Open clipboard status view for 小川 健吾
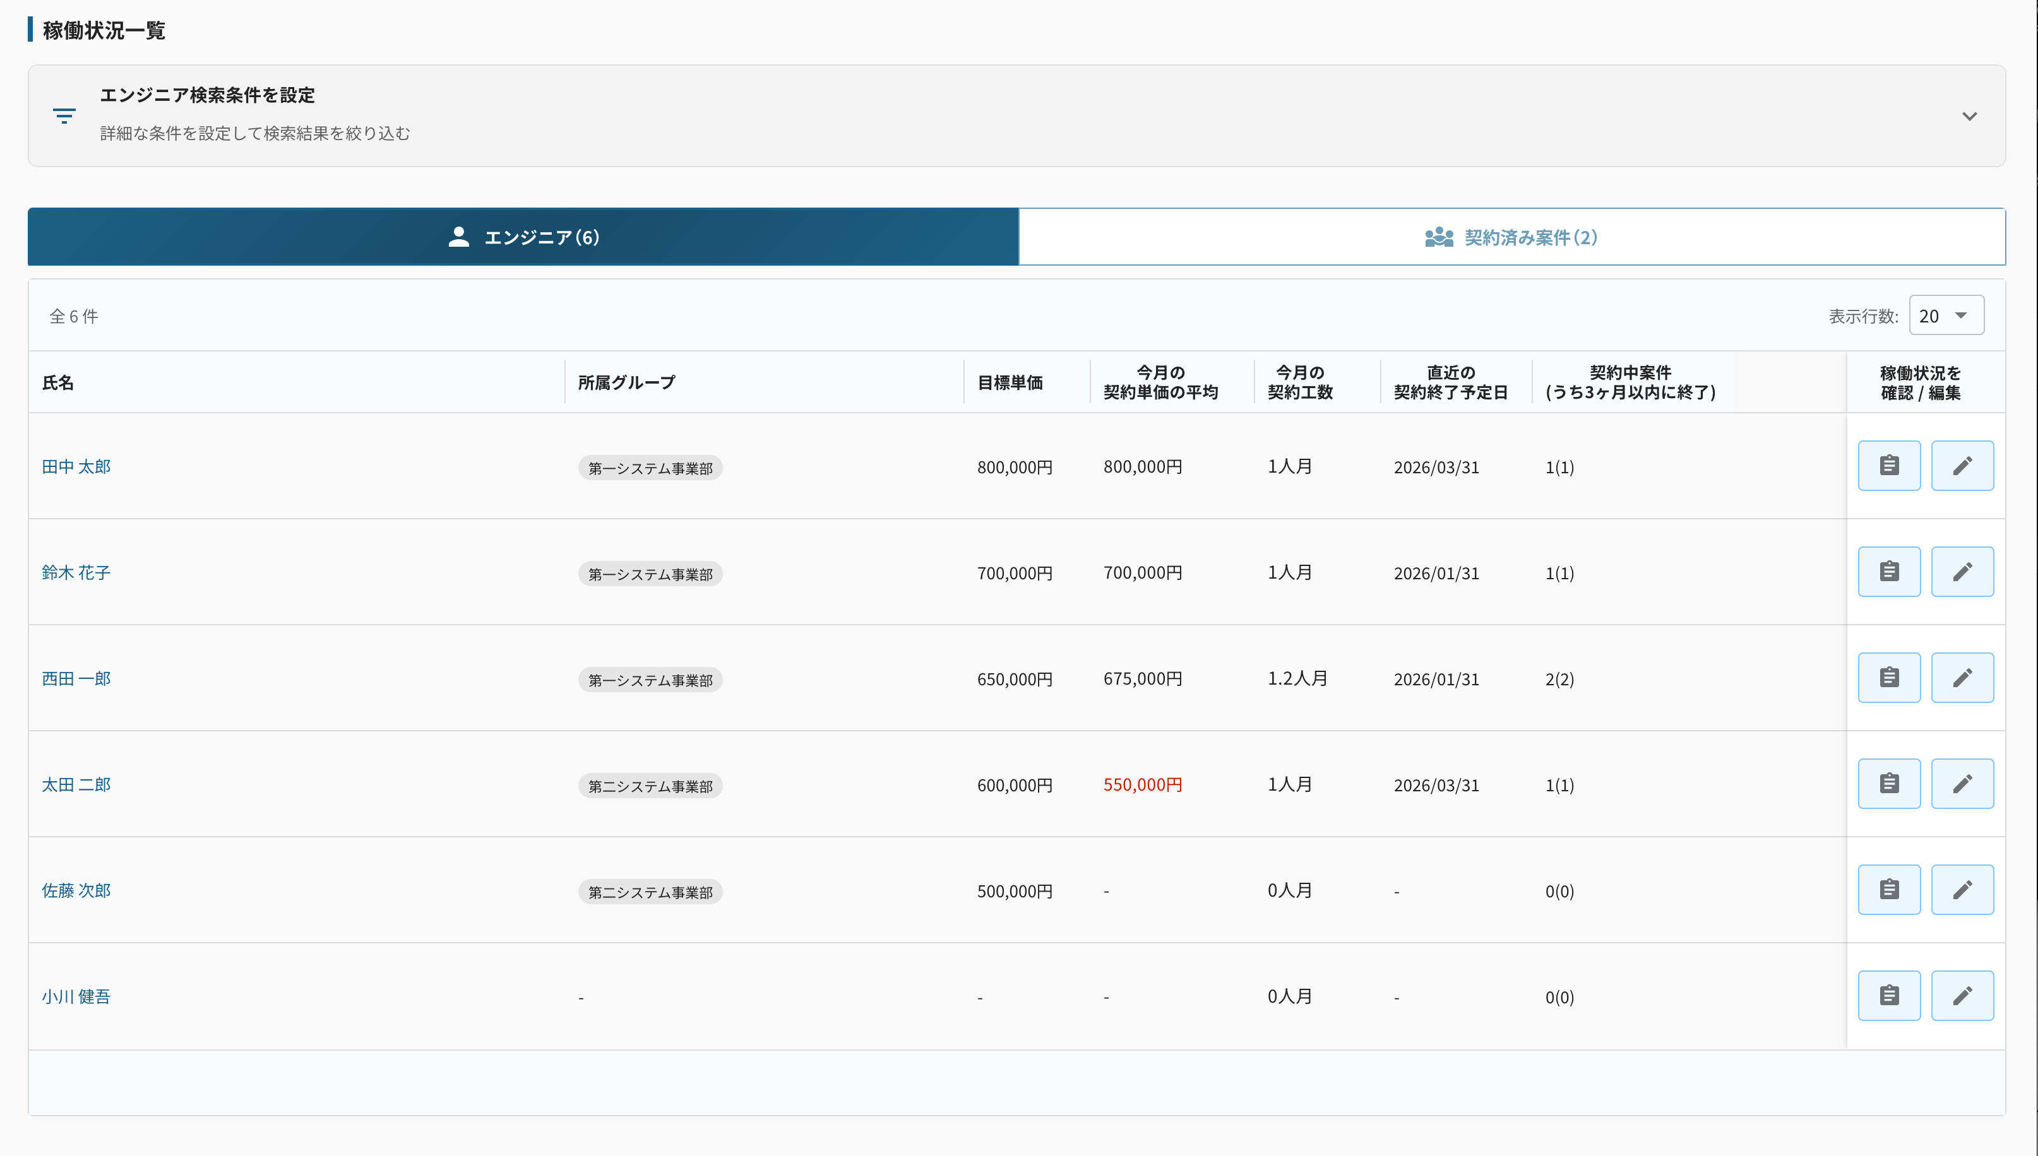 [1888, 996]
